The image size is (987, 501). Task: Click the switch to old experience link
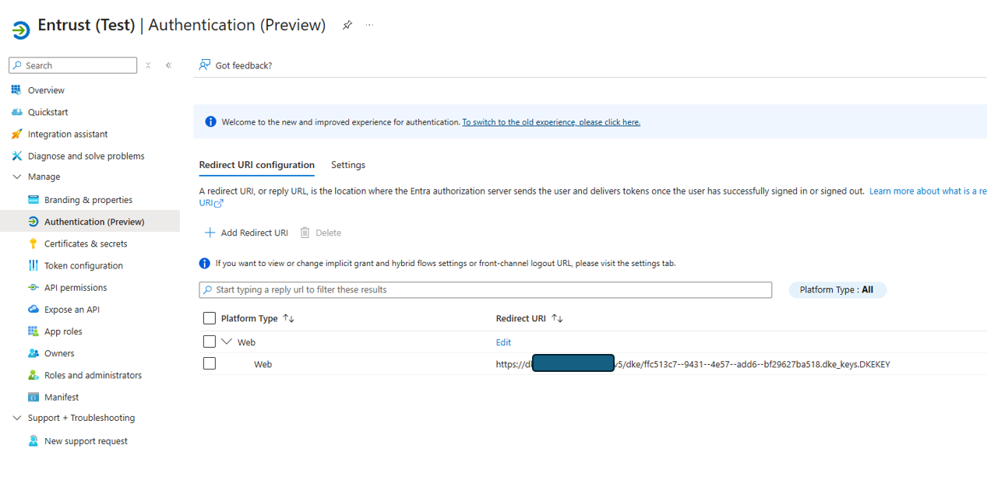(551, 122)
